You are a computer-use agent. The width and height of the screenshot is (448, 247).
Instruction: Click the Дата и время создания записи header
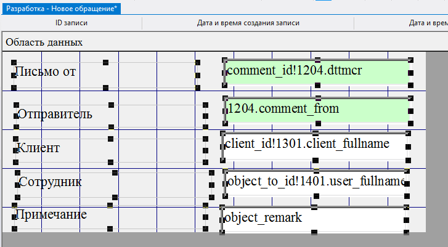(248, 23)
